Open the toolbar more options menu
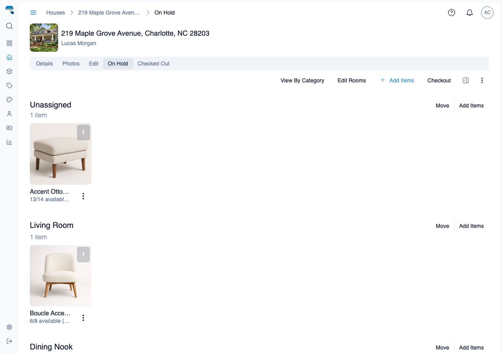Image resolution: width=503 pixels, height=353 pixels. click(482, 80)
